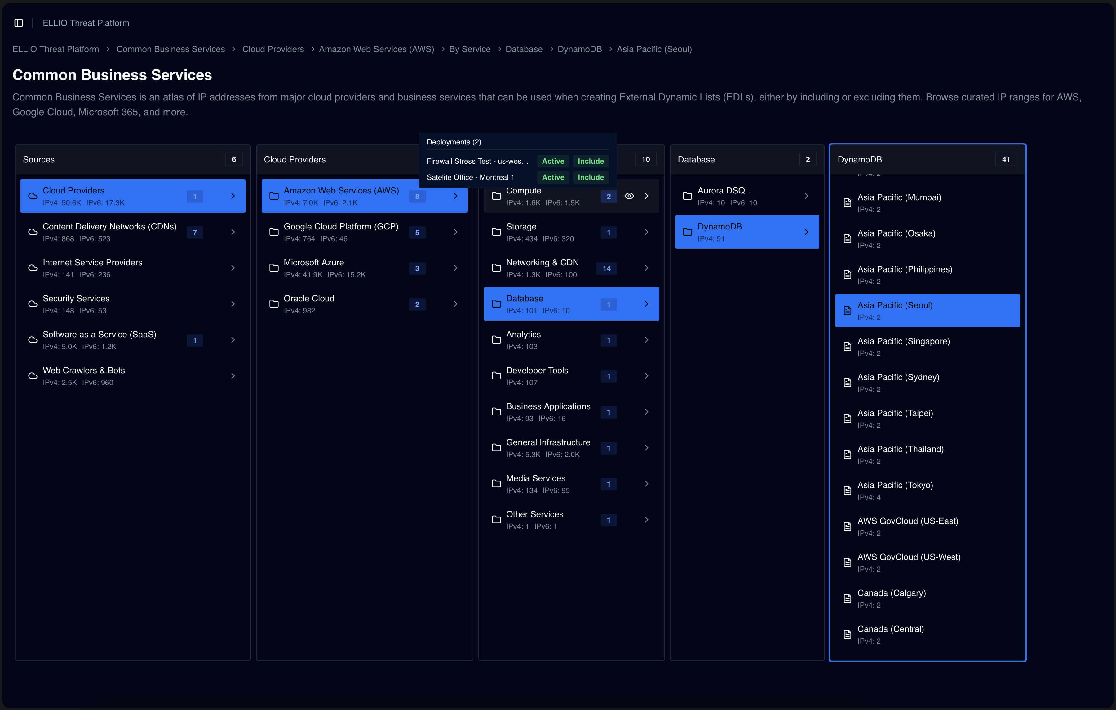Click the Sources column count 6
Viewport: 1116px width, 710px height.
(x=233, y=159)
